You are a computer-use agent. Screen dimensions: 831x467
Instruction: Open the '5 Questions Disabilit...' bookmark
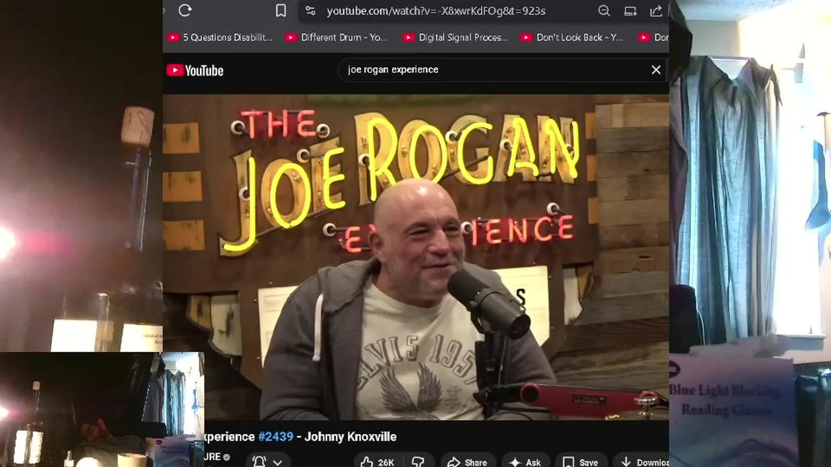[220, 38]
